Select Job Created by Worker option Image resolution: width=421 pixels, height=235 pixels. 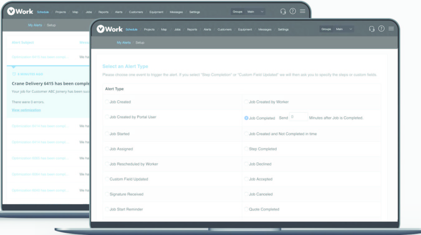point(246,102)
